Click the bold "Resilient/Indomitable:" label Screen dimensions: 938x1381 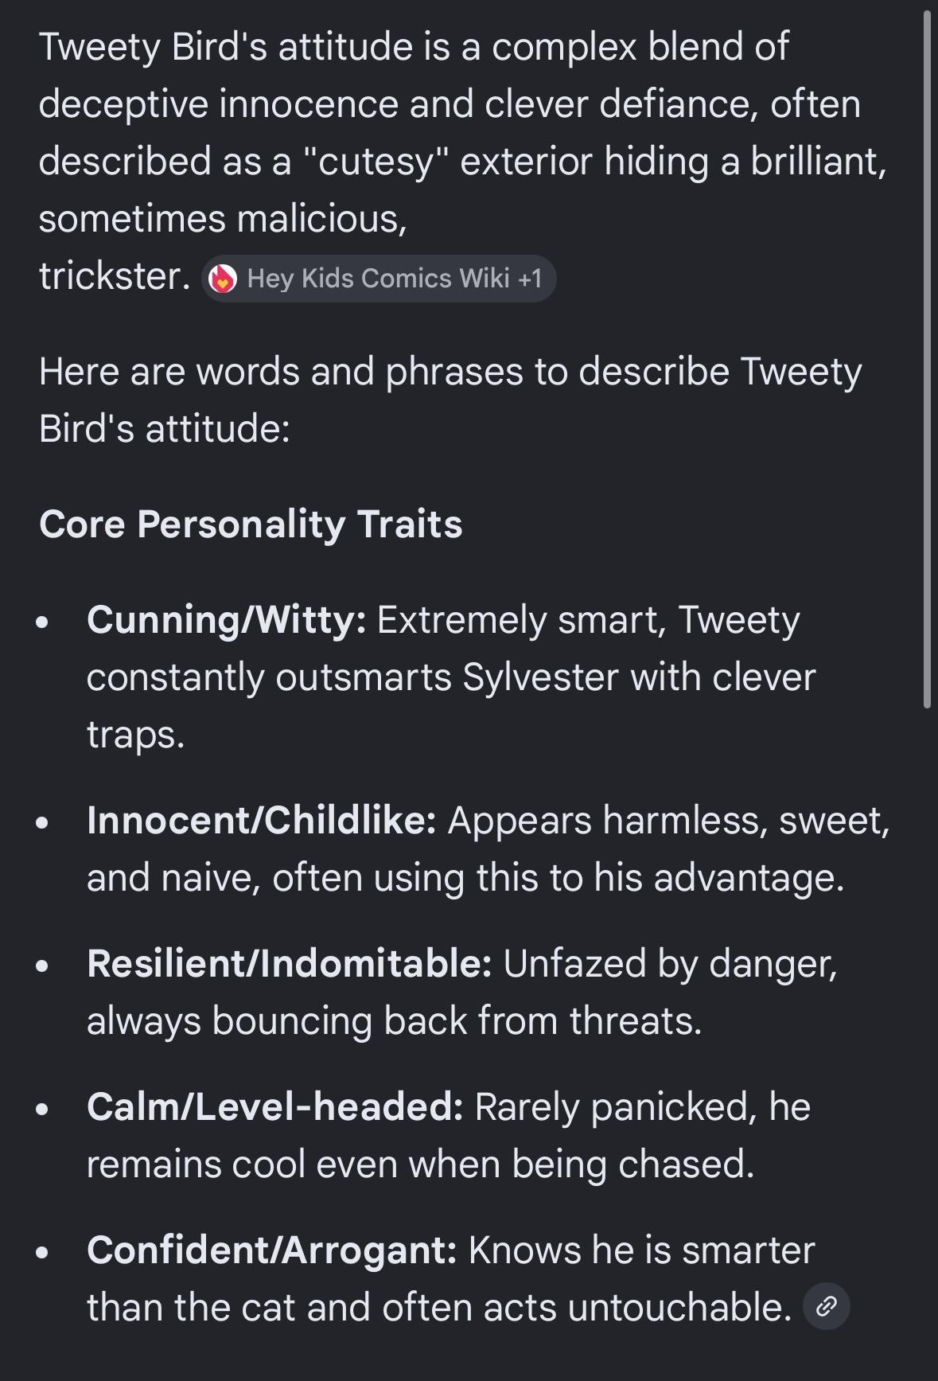(x=290, y=964)
